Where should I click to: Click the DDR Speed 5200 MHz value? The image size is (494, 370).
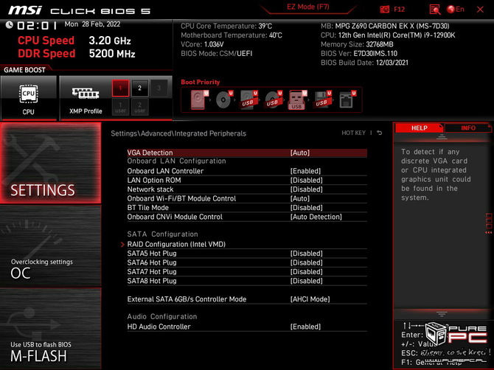[112, 54]
